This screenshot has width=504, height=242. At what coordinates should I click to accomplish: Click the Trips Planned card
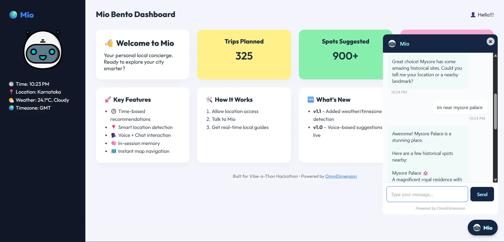tap(244, 55)
